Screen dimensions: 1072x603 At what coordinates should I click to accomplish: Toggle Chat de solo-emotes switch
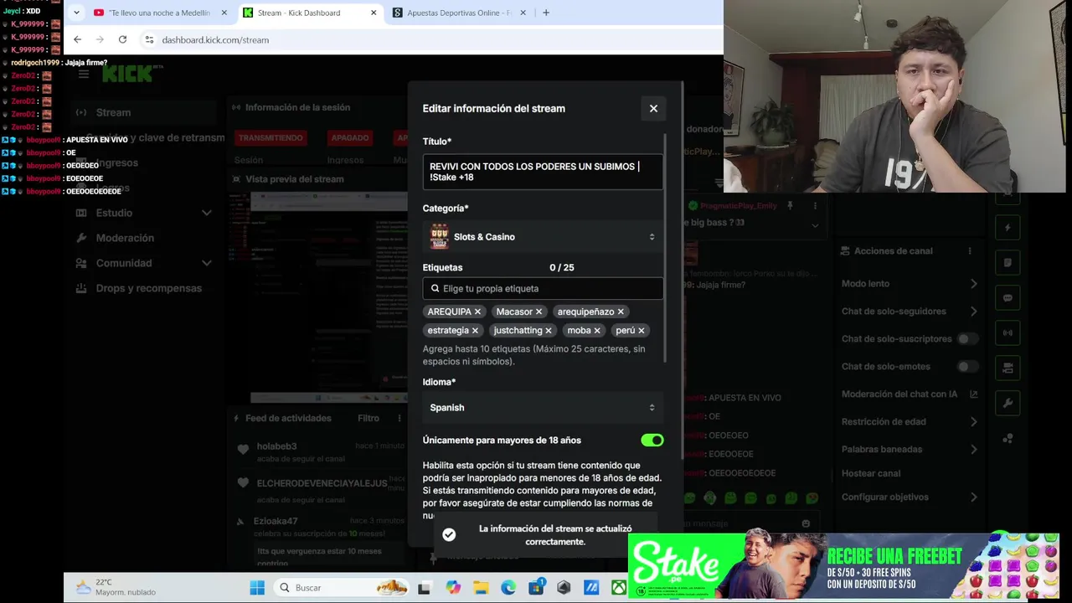968,367
